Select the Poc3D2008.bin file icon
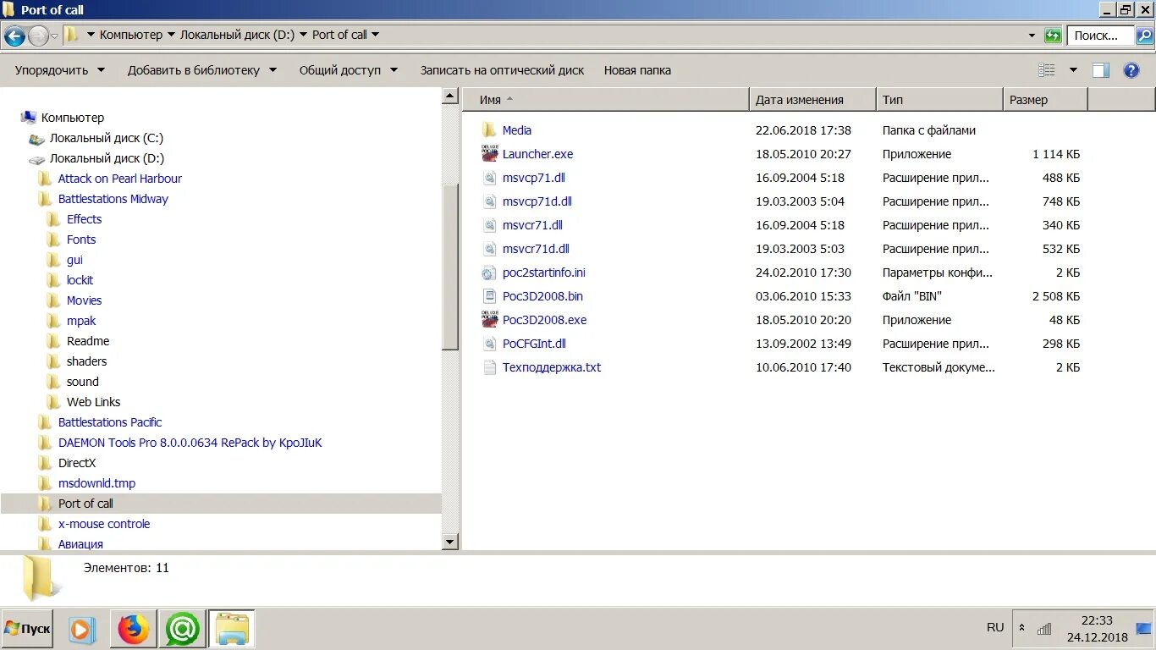 pos(489,296)
